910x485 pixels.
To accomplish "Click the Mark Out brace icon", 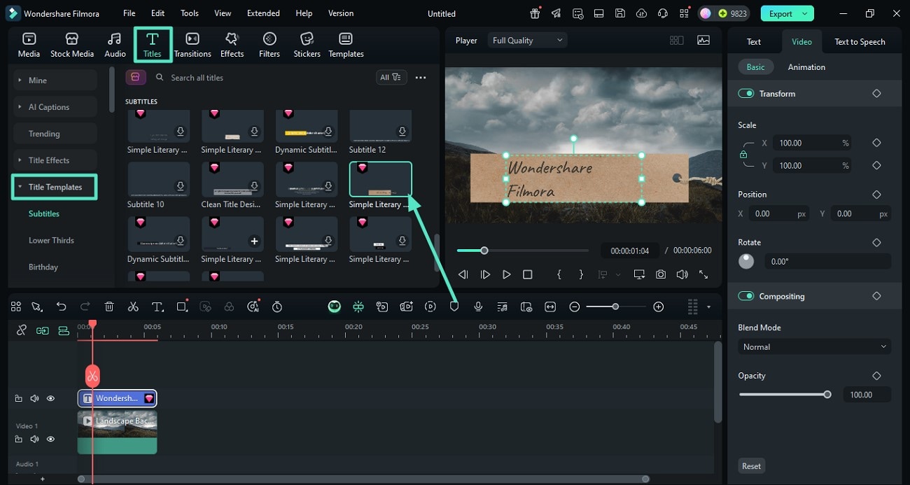I will pos(580,275).
